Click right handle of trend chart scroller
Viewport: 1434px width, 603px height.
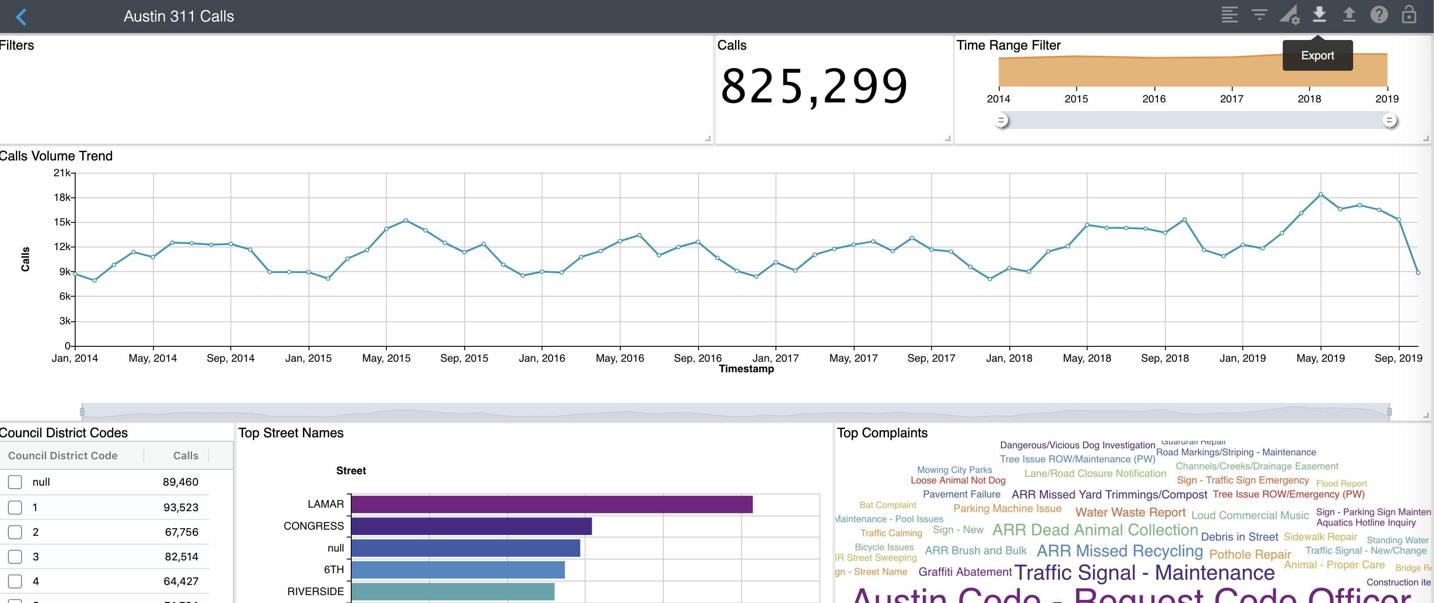[x=1390, y=411]
